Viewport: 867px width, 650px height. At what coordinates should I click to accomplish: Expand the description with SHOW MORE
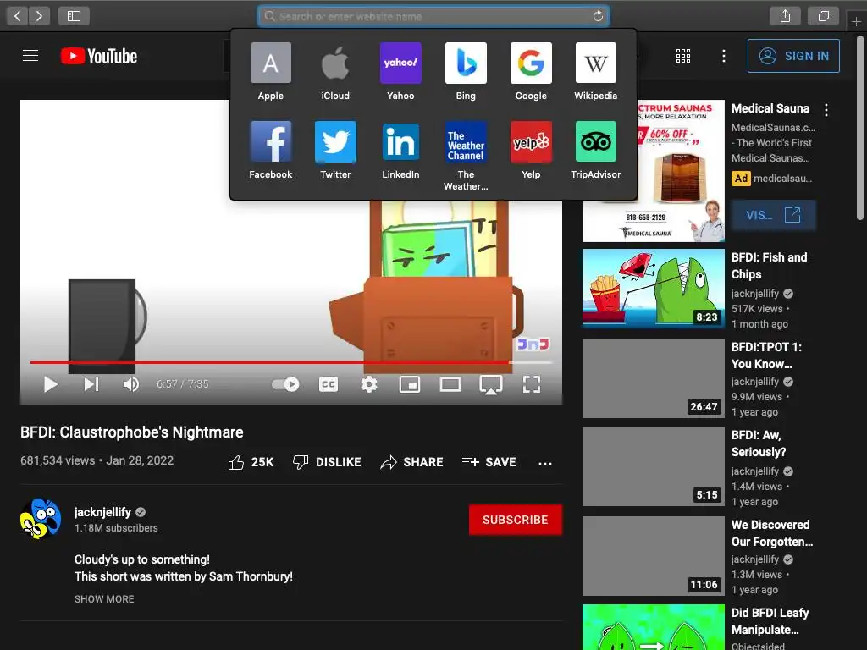[x=104, y=599]
